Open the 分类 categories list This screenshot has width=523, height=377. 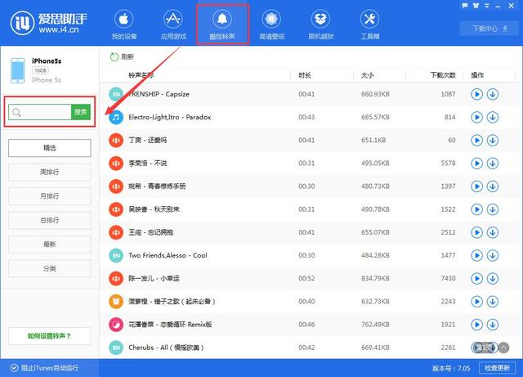tap(50, 268)
